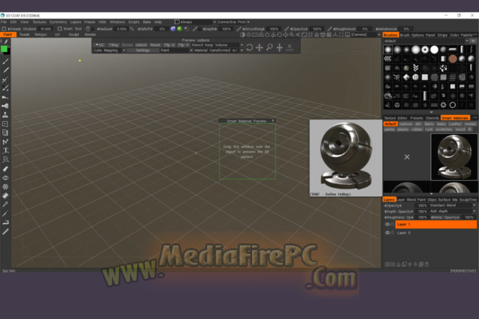Toggle lock on Layer 0

coord(393,233)
